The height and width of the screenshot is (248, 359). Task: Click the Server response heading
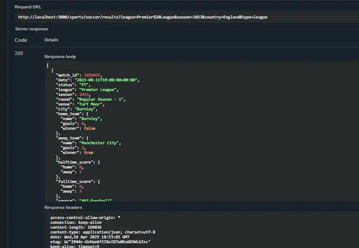tap(31, 29)
